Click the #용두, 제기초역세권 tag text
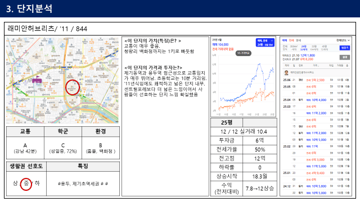Viewport: 360px width, 202px height. (83, 183)
